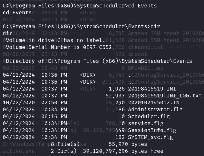Click the 20198415519.INI file name

tap(148, 89)
